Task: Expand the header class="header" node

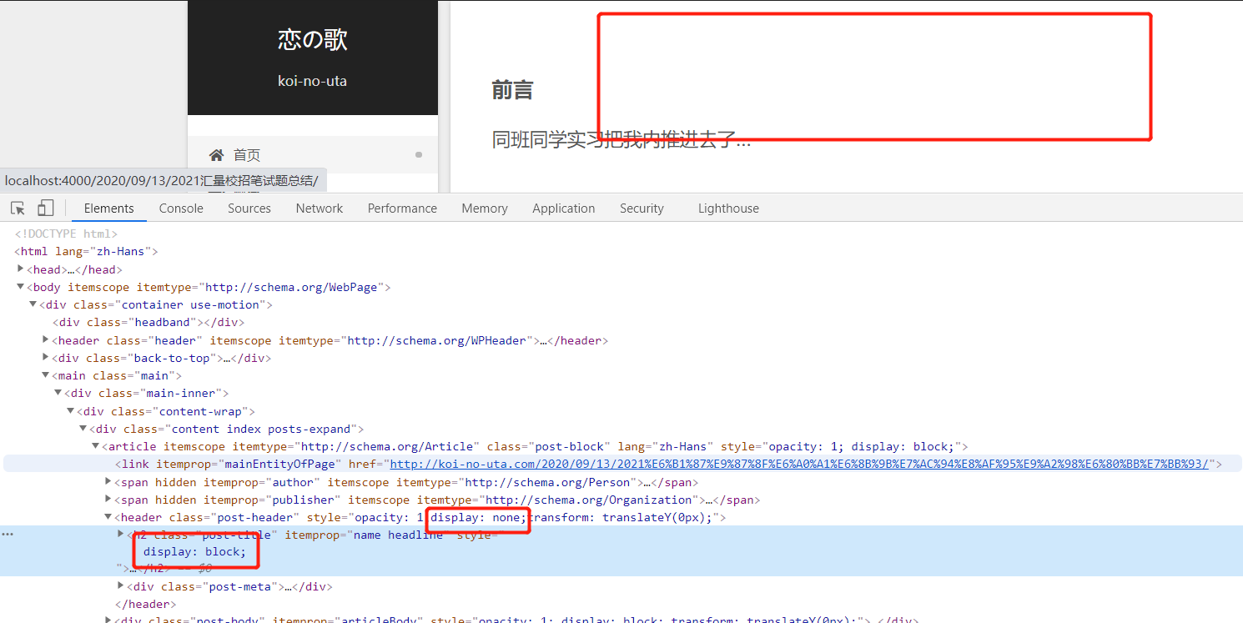Action: pos(46,340)
